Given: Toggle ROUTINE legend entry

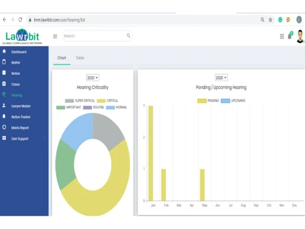Looking at the screenshot, I should pos(93,107).
